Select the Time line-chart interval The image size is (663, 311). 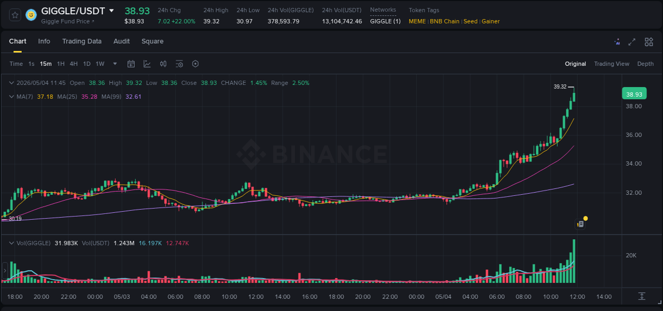coord(16,64)
